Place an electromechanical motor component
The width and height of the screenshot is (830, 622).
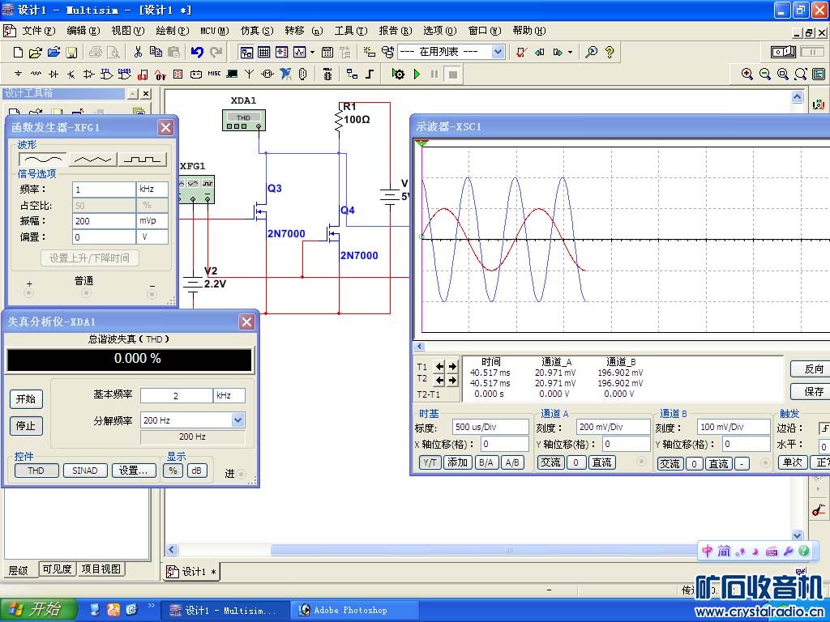(267, 74)
